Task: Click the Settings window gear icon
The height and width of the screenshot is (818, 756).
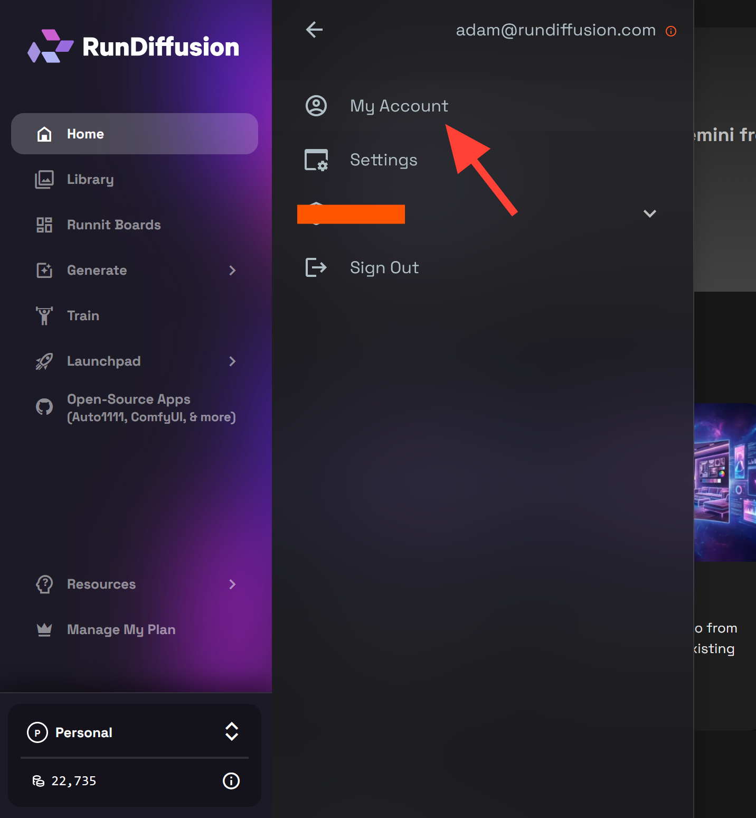Action: [316, 160]
